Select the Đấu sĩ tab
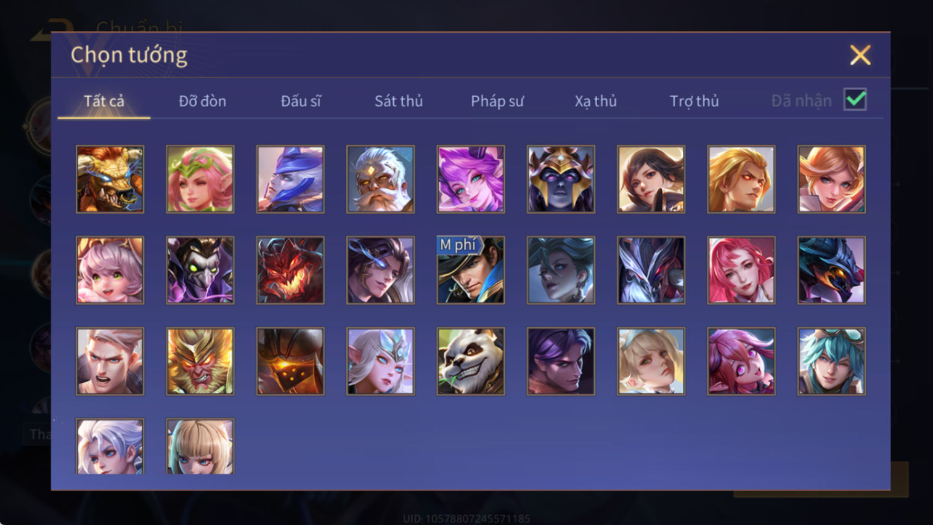This screenshot has width=933, height=525. pos(301,101)
